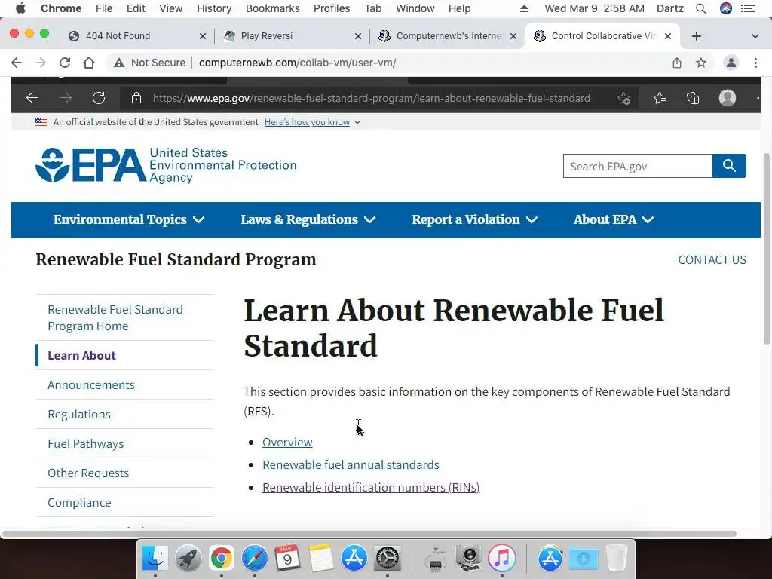Open Edge favorites list icon
This screenshot has width=772, height=579.
coord(660,98)
